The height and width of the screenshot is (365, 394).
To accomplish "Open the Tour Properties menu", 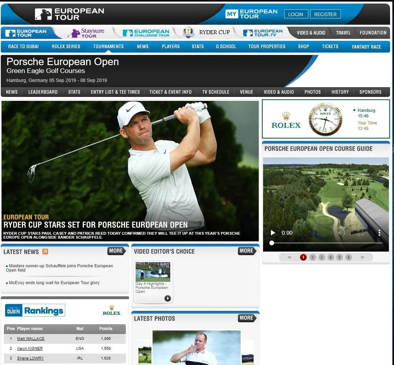I will click(267, 47).
